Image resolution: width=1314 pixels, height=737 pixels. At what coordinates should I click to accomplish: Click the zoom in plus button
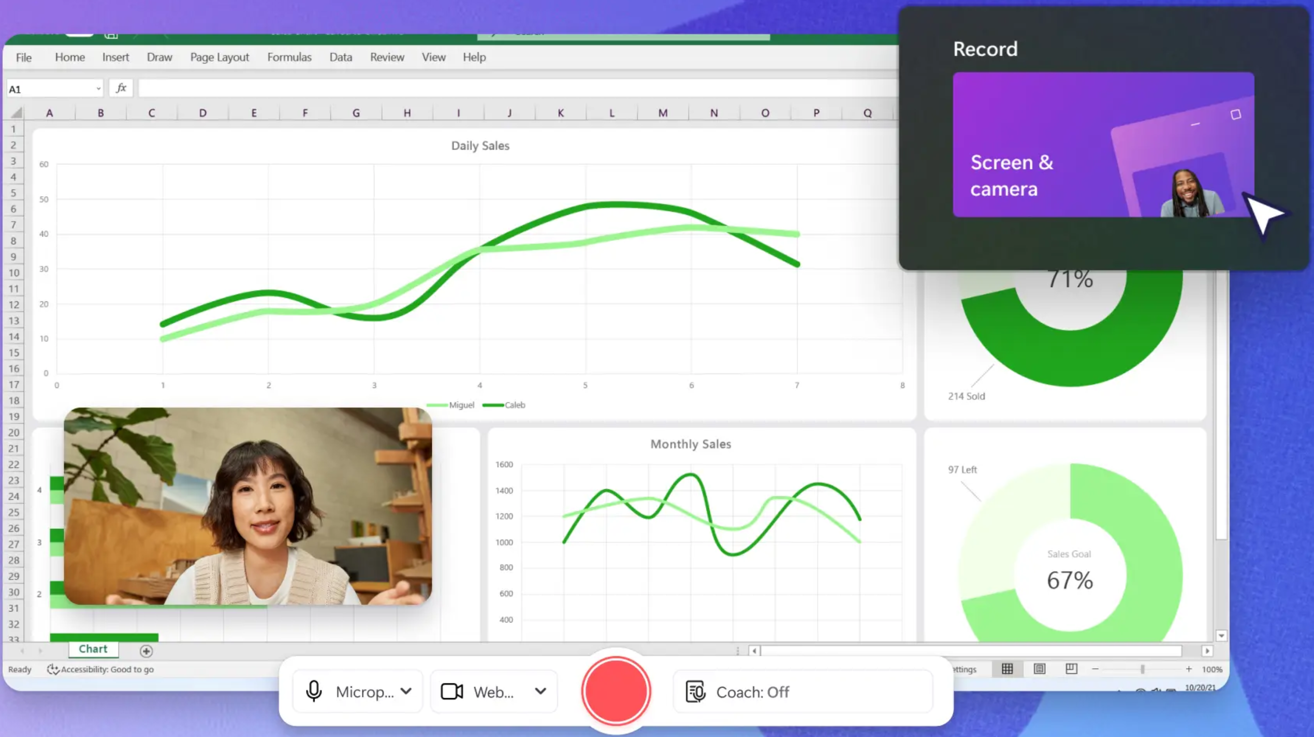point(1189,669)
